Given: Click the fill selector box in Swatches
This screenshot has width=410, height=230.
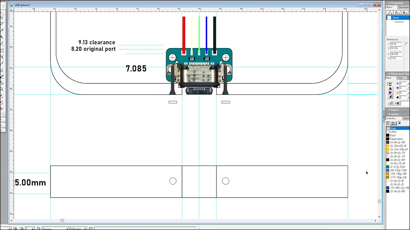Looking at the screenshot, I should pyautogui.click(x=388, y=123).
